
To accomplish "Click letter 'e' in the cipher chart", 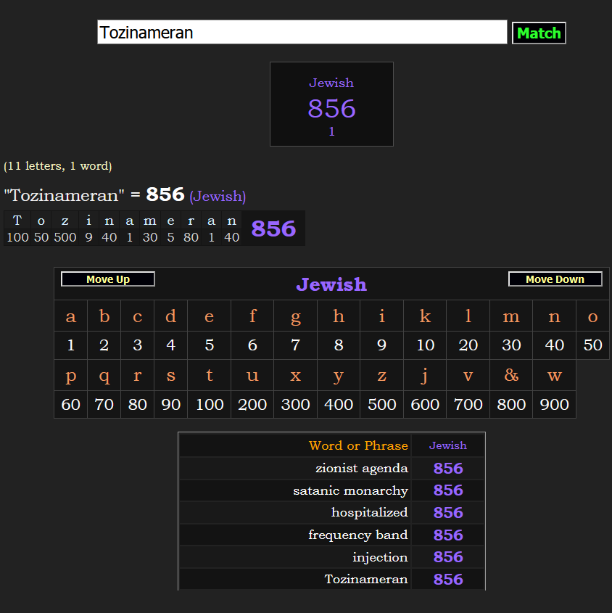I will 209,316.
